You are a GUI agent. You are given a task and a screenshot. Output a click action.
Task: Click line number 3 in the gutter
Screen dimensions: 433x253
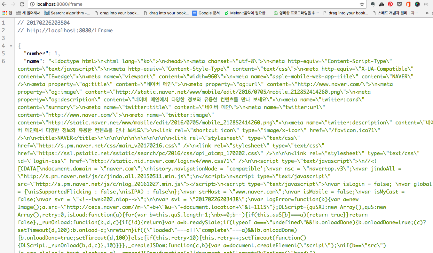point(4,38)
